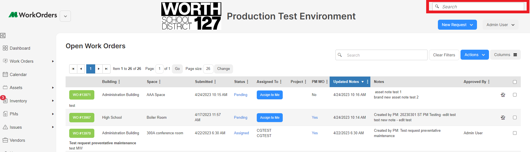
Task: Open the Actions dropdown
Action: click(x=474, y=55)
